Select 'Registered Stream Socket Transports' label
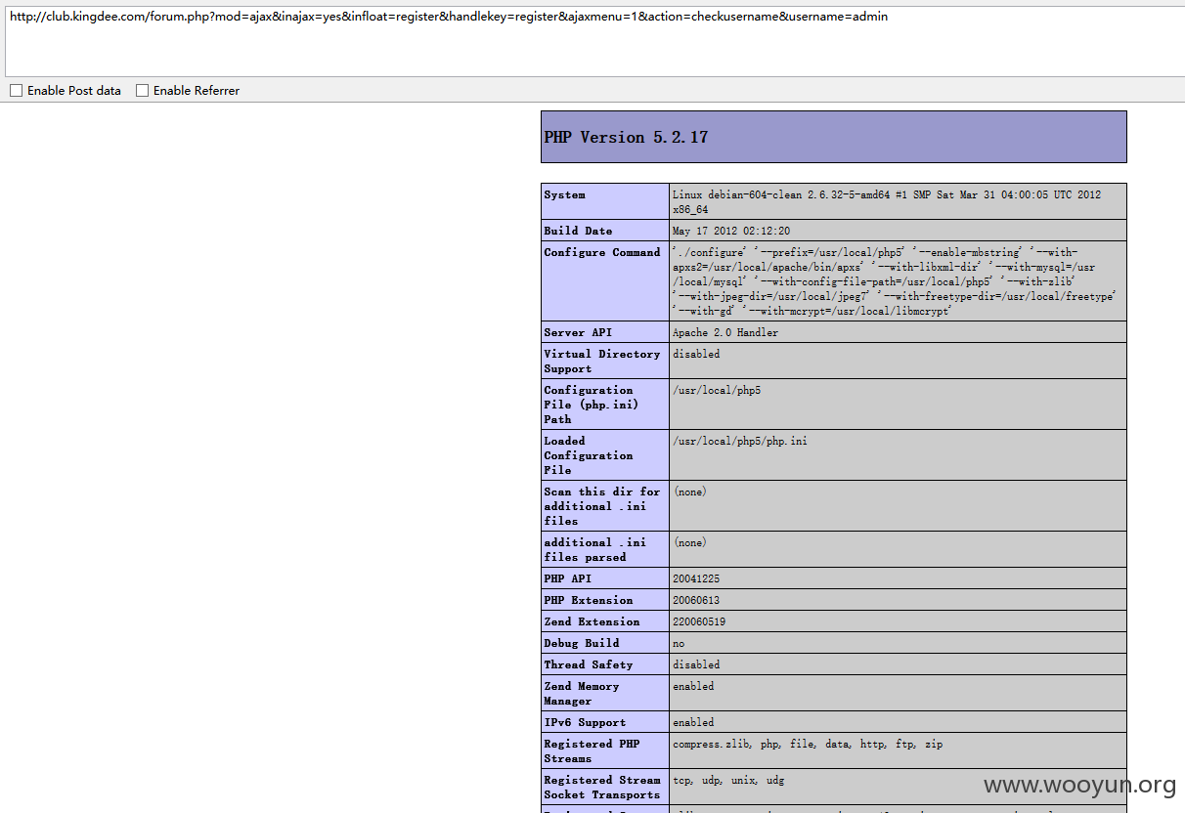 tap(602, 788)
